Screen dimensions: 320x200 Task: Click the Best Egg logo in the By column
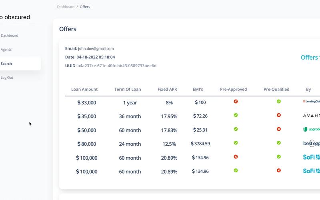tap(312, 143)
